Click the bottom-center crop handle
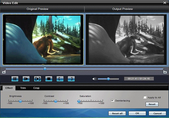The width and height of the screenshot is (169, 118). (43, 65)
